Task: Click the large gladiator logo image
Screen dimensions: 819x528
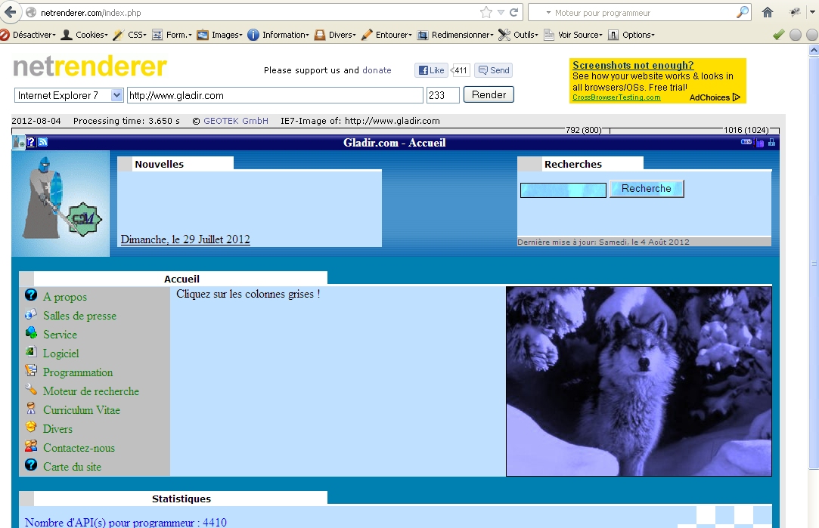Action: [x=60, y=203]
